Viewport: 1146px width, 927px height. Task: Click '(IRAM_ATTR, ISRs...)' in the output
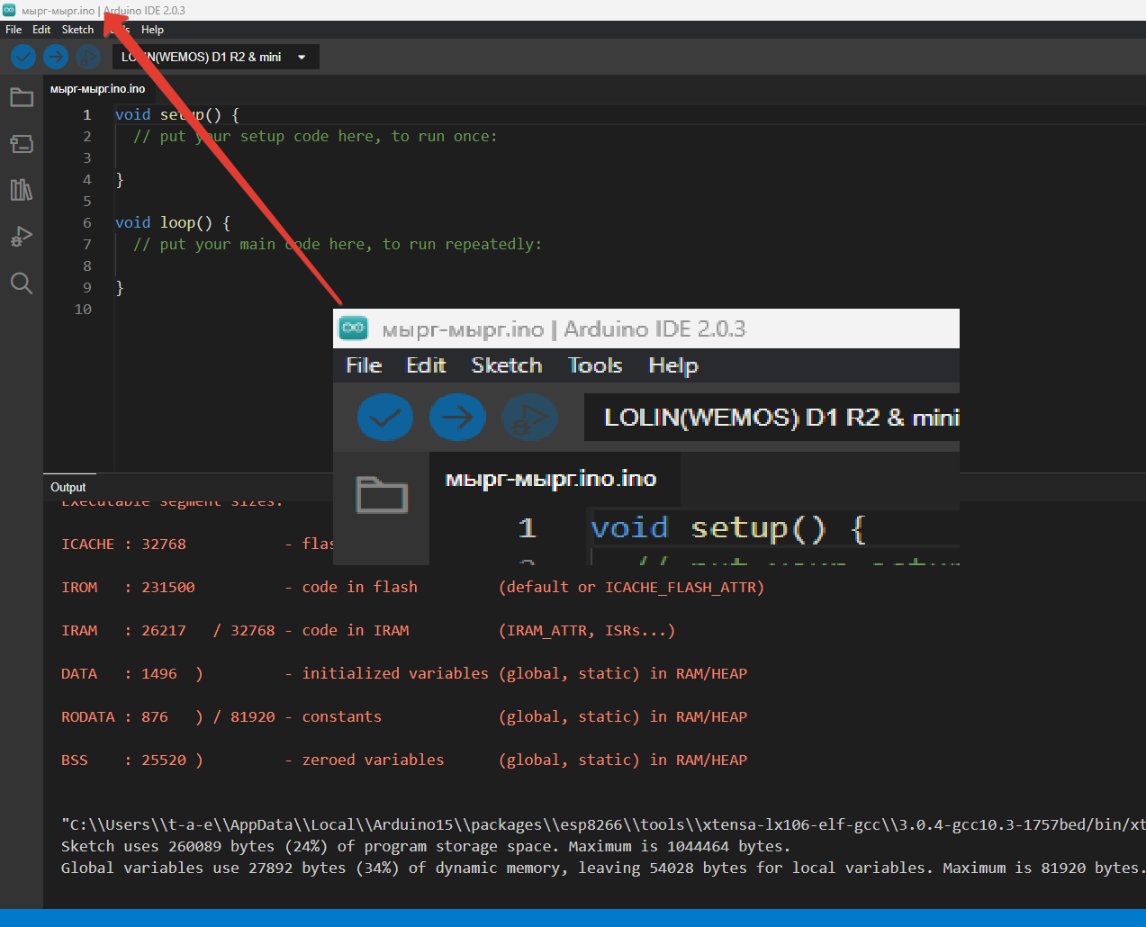coord(586,630)
